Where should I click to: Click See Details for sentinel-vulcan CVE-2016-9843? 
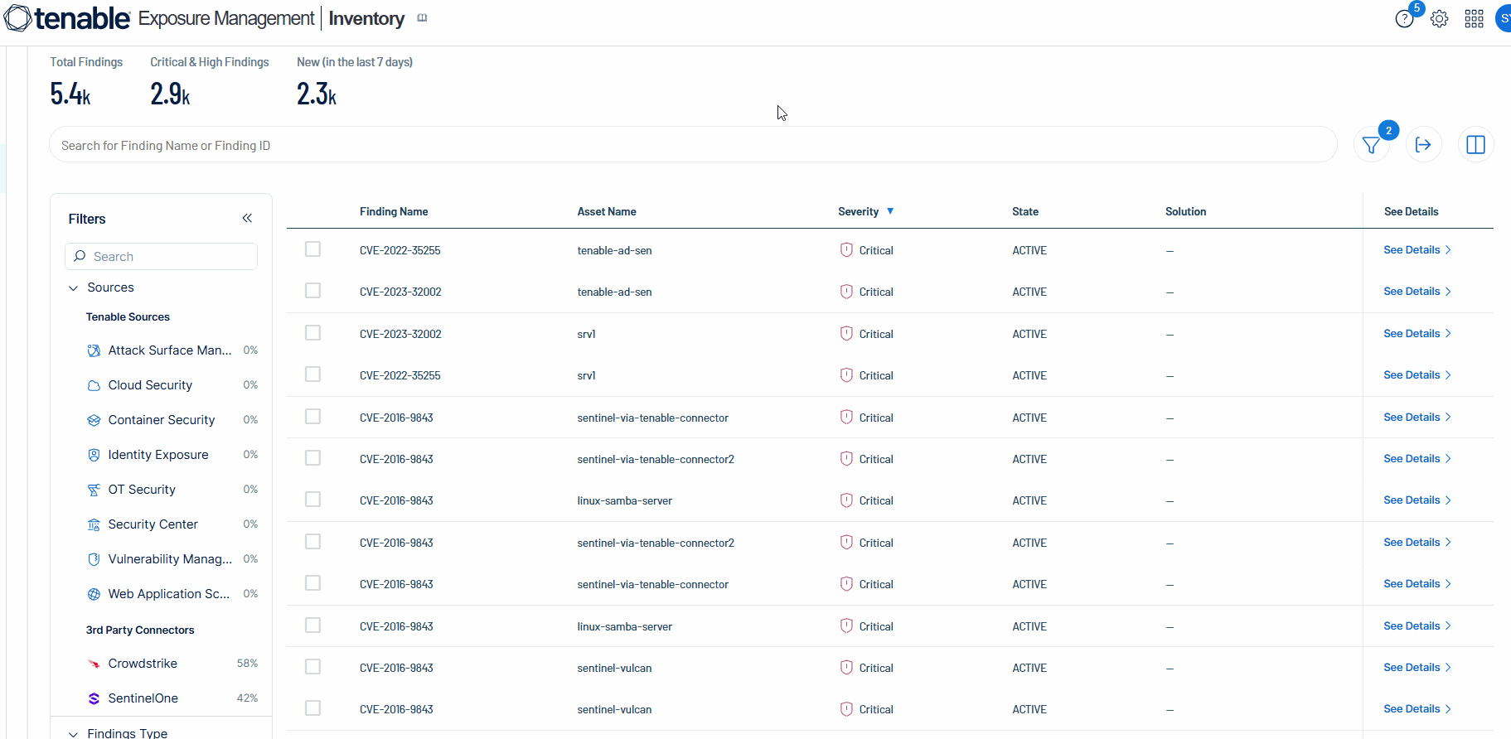point(1417,668)
